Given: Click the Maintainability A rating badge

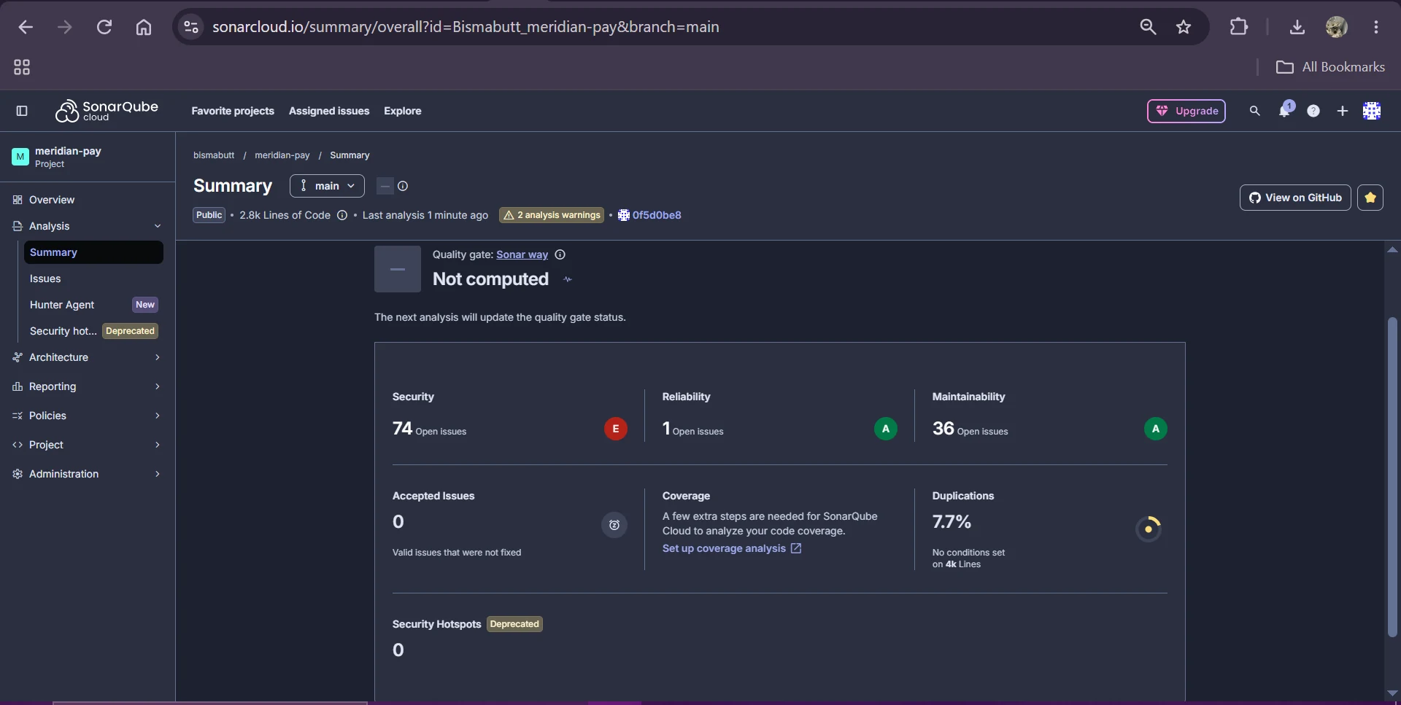Looking at the screenshot, I should tap(1155, 429).
